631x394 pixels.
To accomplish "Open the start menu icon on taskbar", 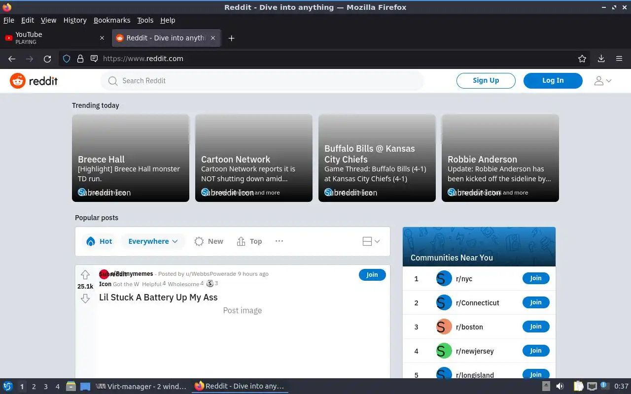I will 8,386.
